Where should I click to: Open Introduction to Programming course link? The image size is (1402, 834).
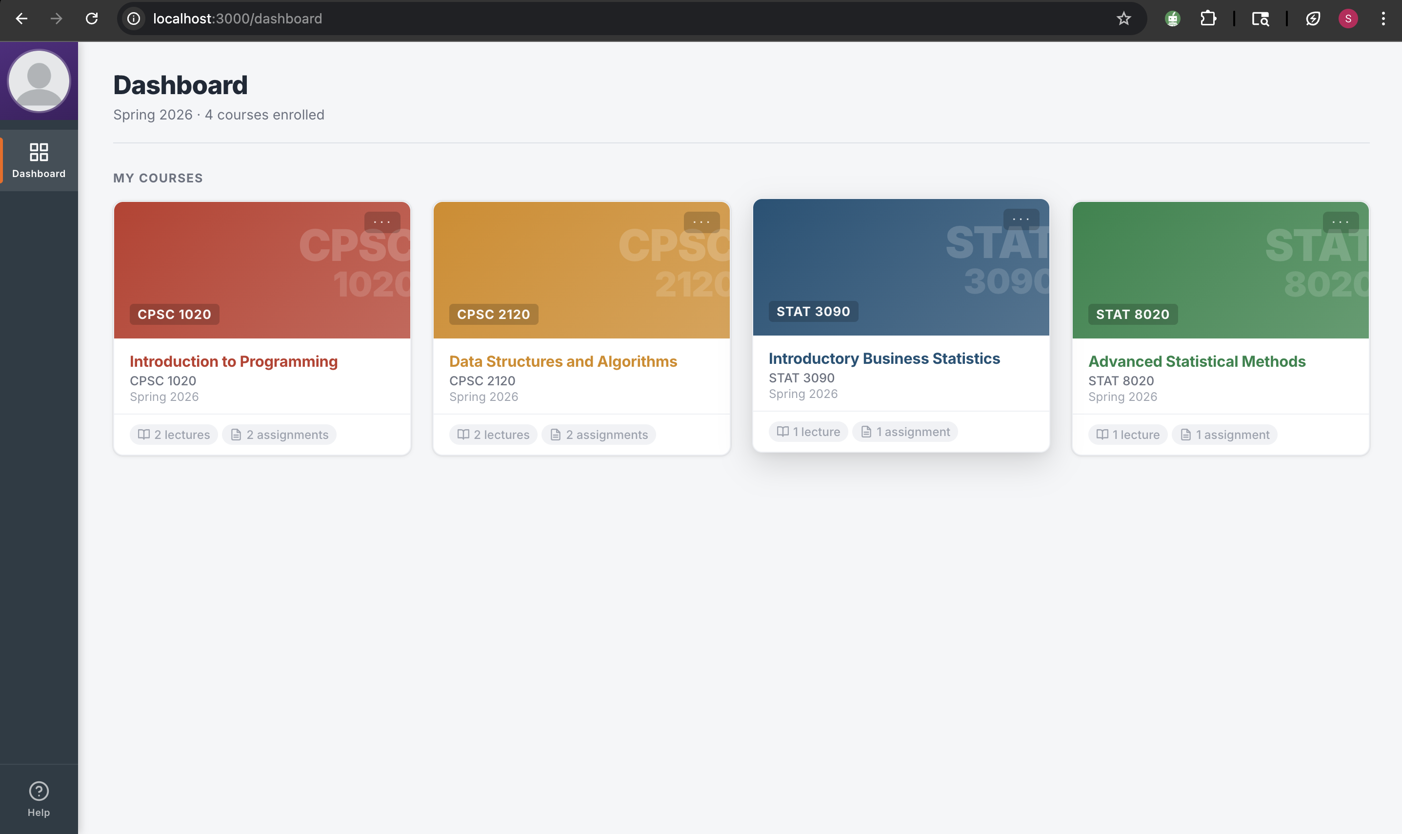[x=233, y=361]
